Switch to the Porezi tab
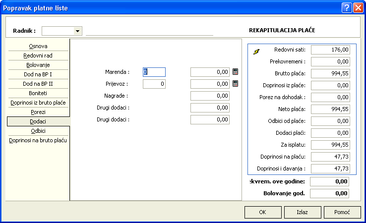 coord(38,112)
